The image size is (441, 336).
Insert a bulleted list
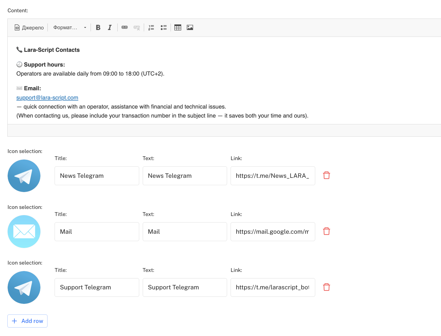pyautogui.click(x=163, y=28)
